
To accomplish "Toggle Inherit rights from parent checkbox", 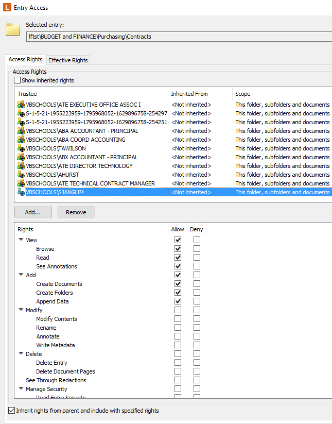I will coord(12,411).
